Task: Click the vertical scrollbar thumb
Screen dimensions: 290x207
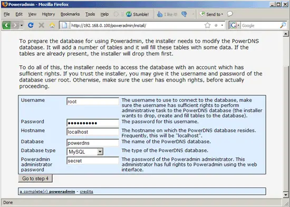Action: (x=286, y=129)
